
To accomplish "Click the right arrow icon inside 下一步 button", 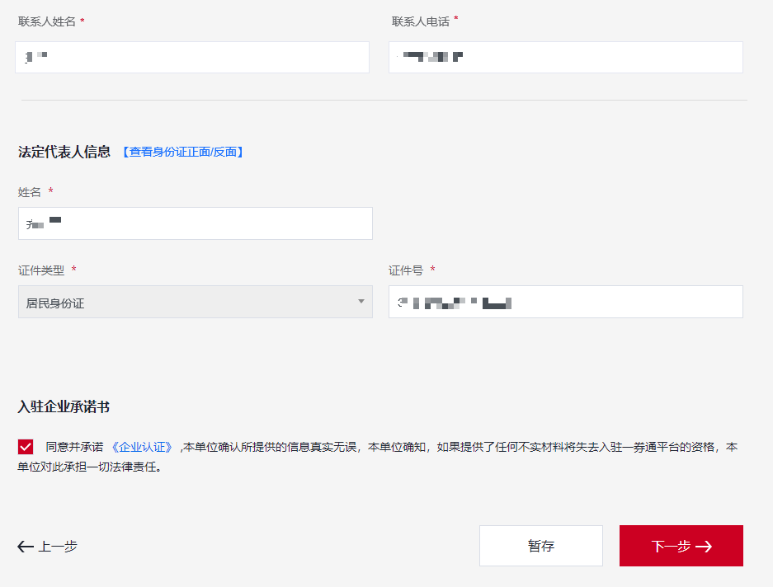I will pos(705,546).
